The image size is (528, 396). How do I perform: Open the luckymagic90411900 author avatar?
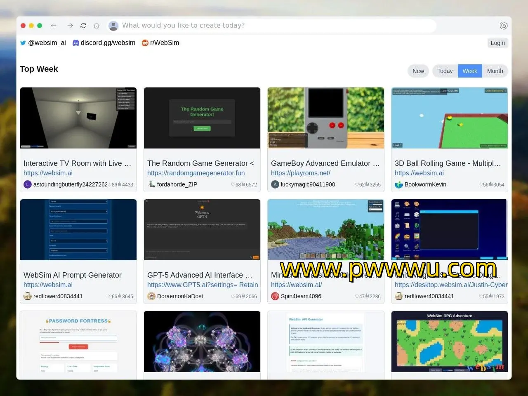point(275,184)
